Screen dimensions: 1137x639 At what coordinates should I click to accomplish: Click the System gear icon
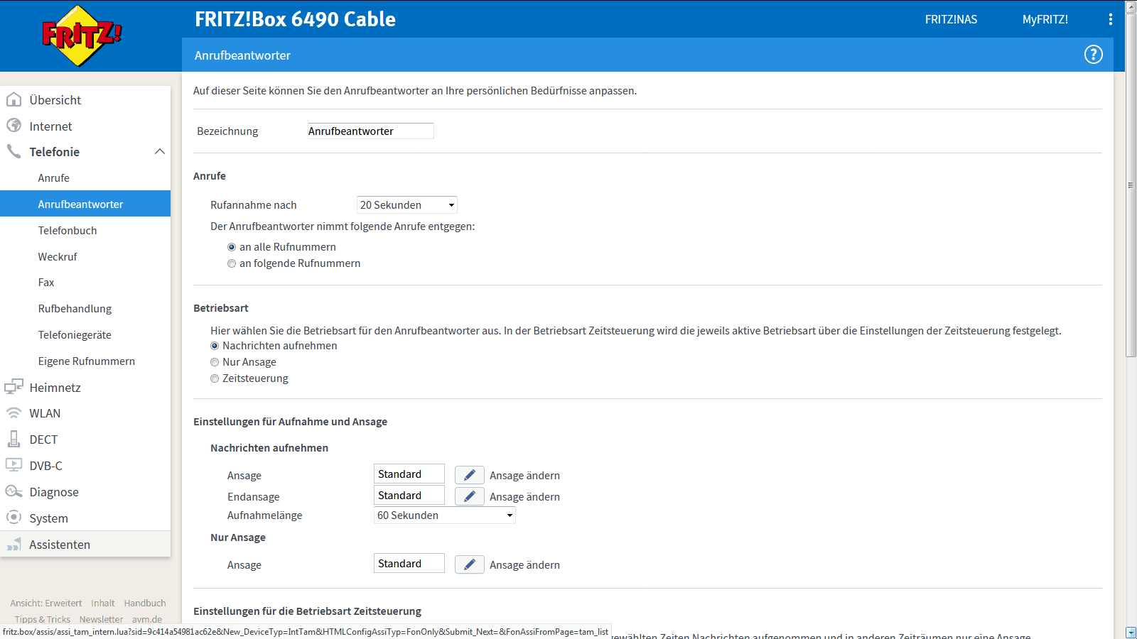(14, 517)
